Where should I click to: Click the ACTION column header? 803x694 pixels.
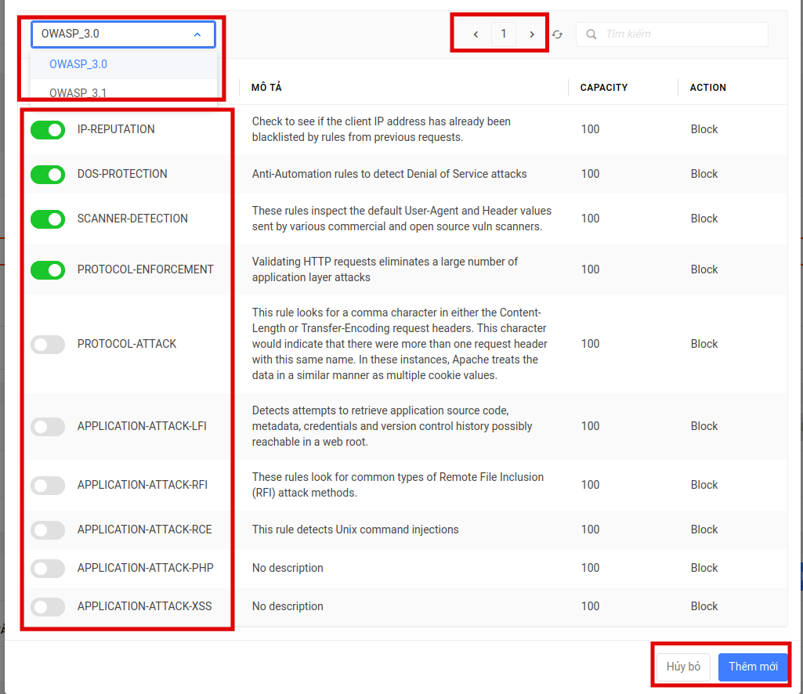(x=707, y=88)
